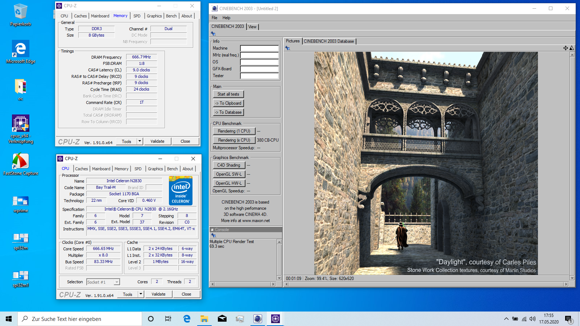The width and height of the screenshot is (580, 326).
Task: Open Tools dropdown arrow in lower CPU-Z window
Action: click(x=141, y=294)
